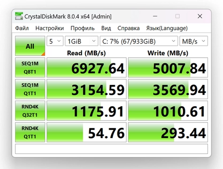Open the Файл menu
Screen dimensions: 223x169
tap(22, 28)
